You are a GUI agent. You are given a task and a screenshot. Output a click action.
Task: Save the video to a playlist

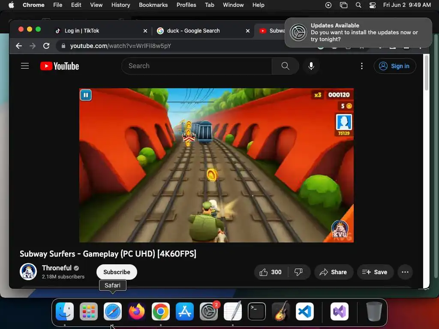[x=375, y=272]
